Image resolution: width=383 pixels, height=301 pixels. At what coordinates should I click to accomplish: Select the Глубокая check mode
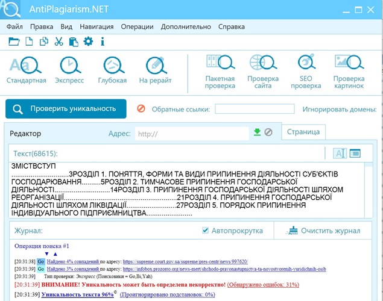112,70
